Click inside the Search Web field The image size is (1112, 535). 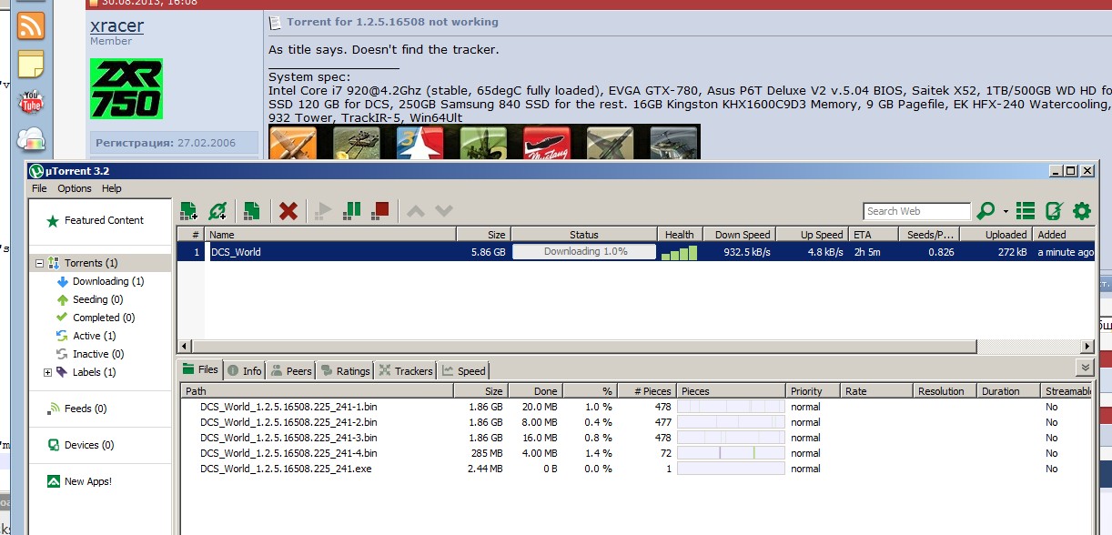pyautogui.click(x=917, y=211)
